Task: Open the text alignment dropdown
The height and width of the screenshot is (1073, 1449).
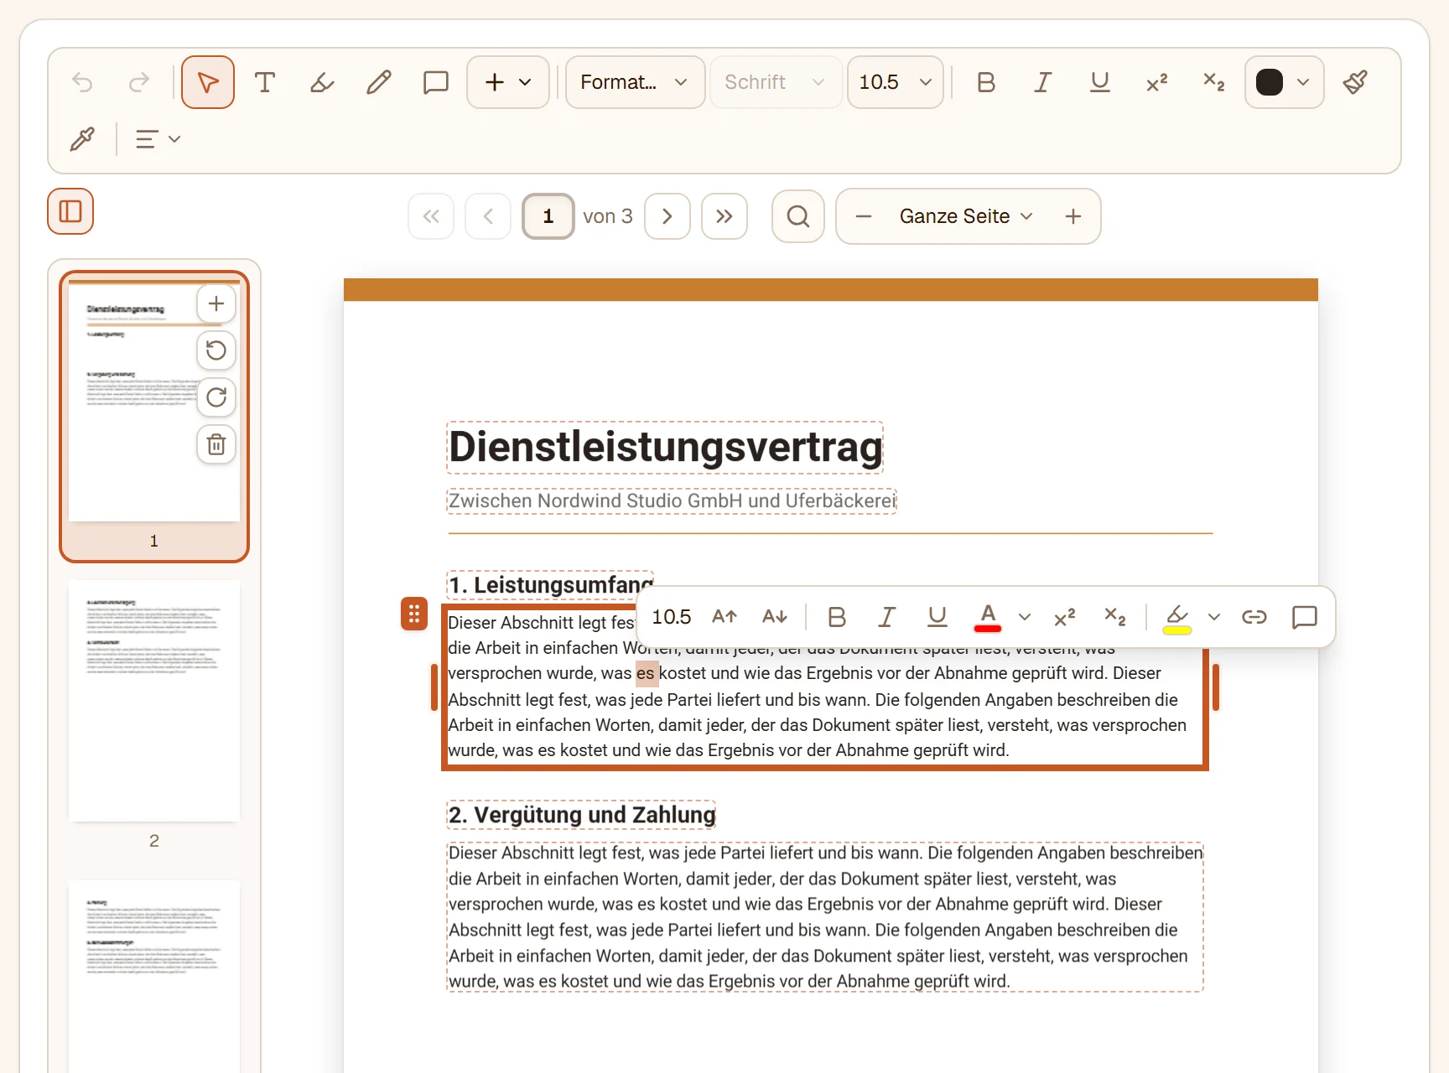Action: click(158, 139)
